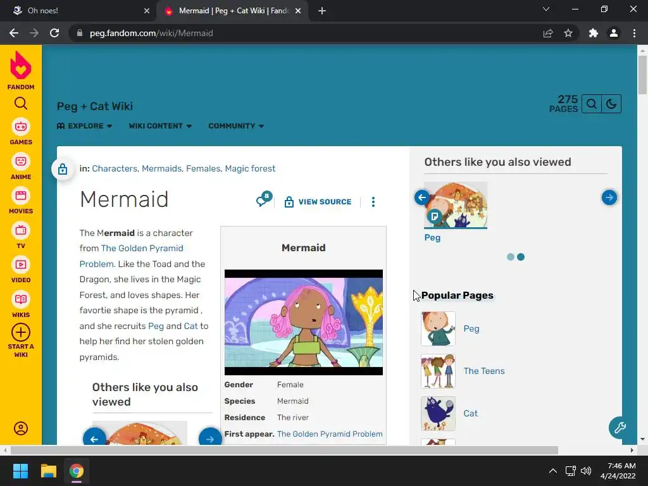Follow the Cat link in article text

pyautogui.click(x=190, y=326)
